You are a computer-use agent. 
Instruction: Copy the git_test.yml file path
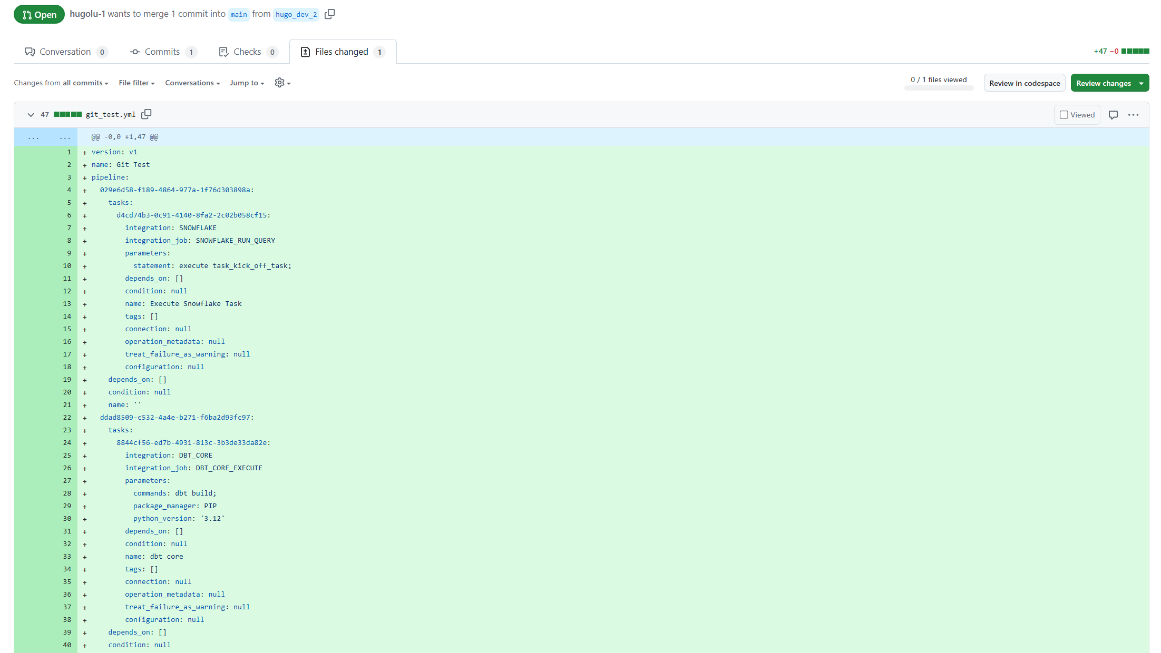point(146,114)
